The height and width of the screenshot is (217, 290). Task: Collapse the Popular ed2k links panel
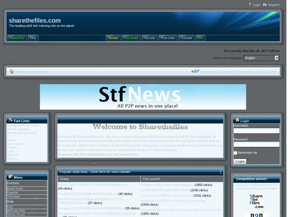tap(221, 172)
